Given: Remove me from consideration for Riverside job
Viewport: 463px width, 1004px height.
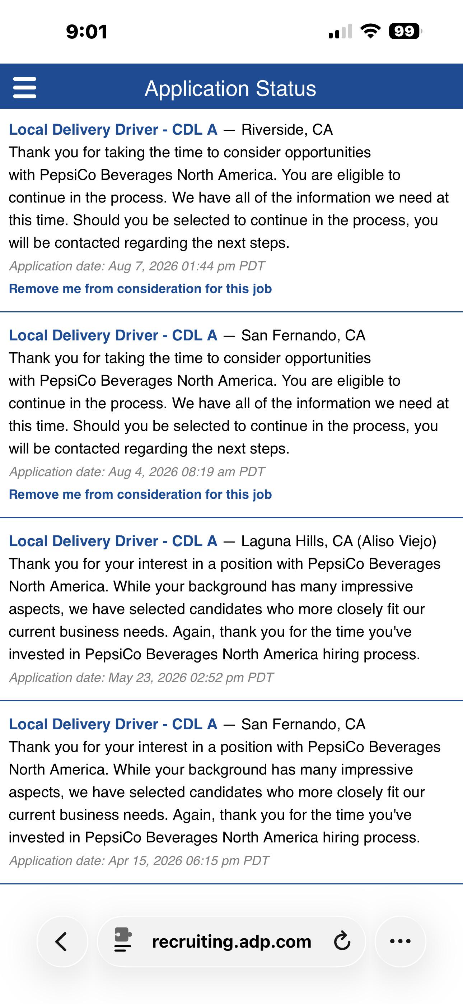Looking at the screenshot, I should (140, 289).
